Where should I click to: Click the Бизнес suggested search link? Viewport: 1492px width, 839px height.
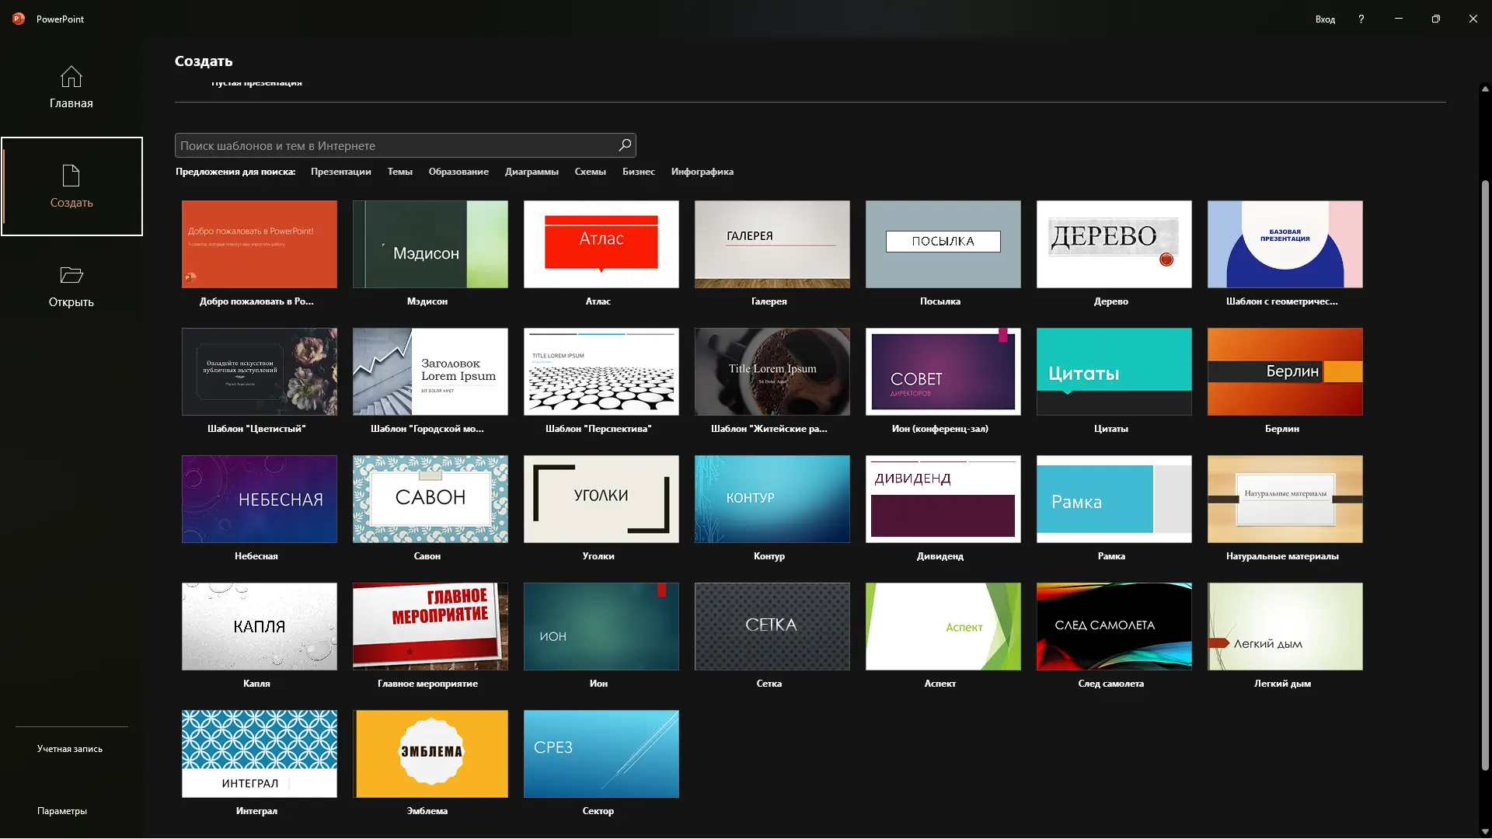[638, 172]
